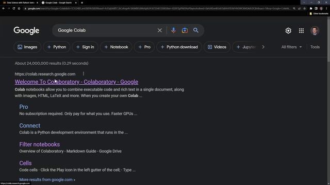Screen dimensions: 330x185
Task: Open the three-dot menu beside colab.research.google.com
Action: click(x=84, y=73)
